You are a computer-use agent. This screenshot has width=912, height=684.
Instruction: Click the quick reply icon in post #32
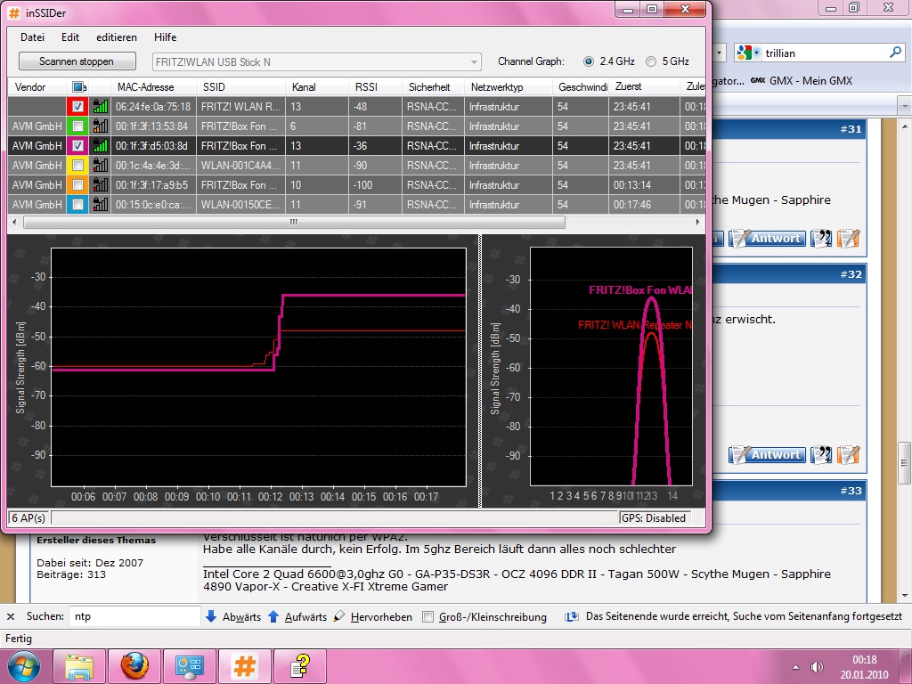848,455
